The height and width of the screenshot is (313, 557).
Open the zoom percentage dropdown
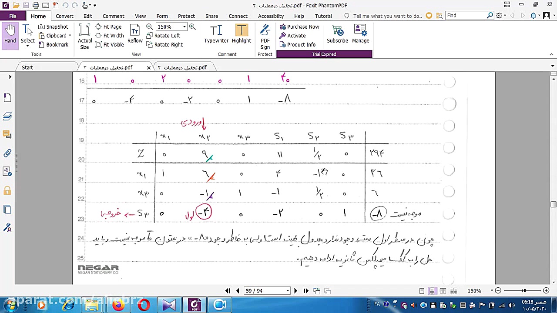185,27
